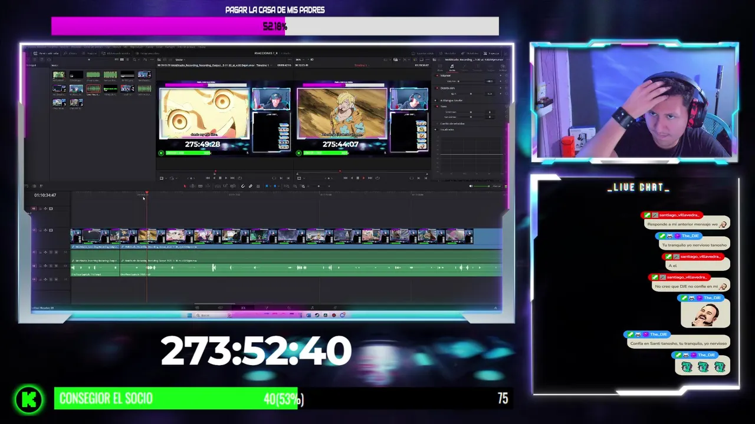Toggle loop playback in the source viewer
755x424 pixels.
tap(239, 178)
